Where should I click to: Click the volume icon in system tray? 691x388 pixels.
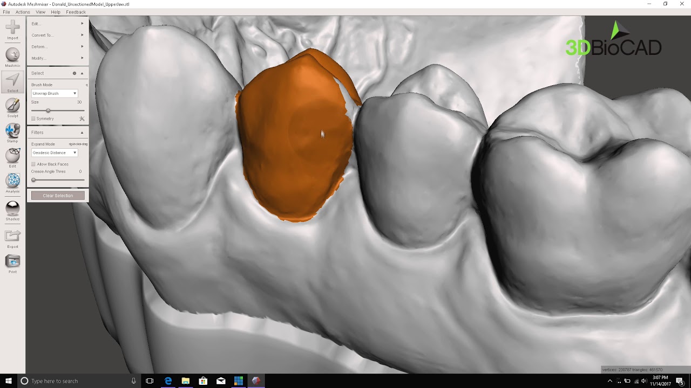point(644,381)
